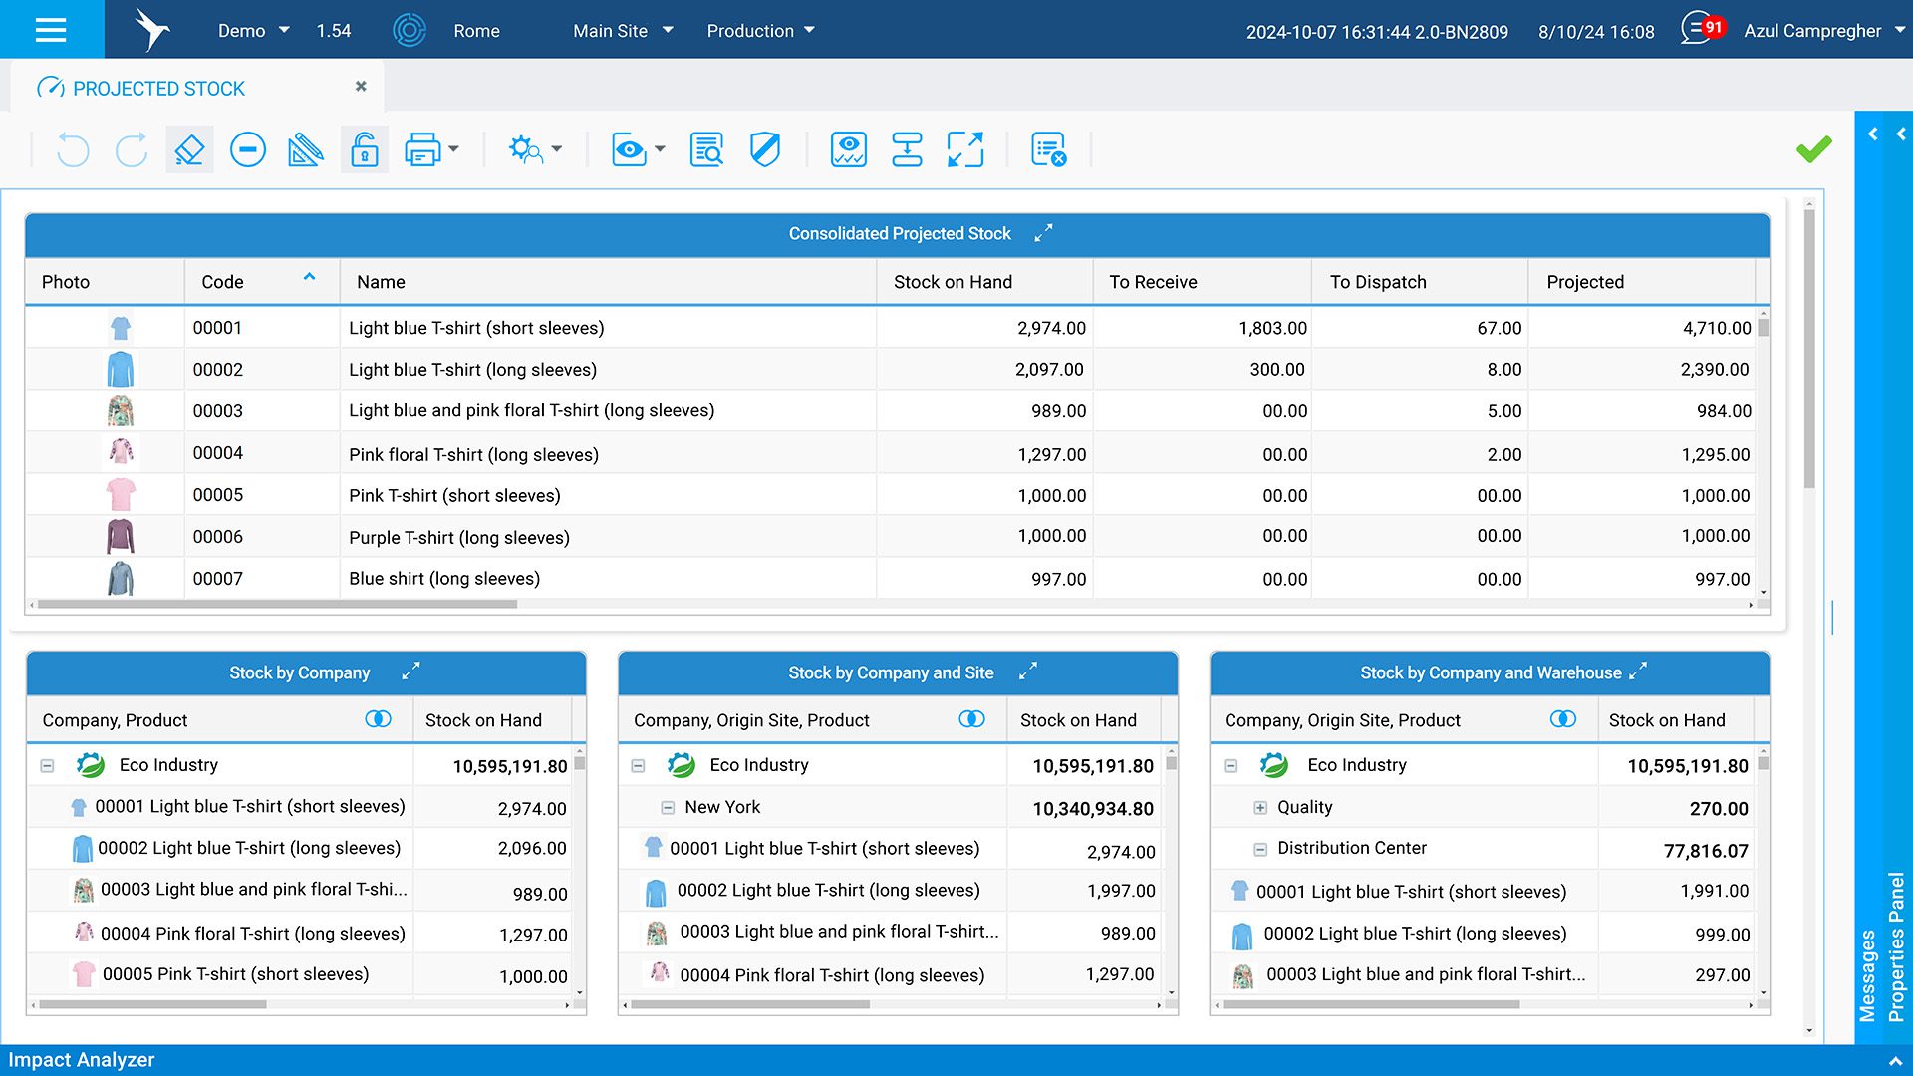The image size is (1913, 1076).
Task: Click the Consolidated Projected Stock horizontal scrollbar
Action: [x=279, y=605]
